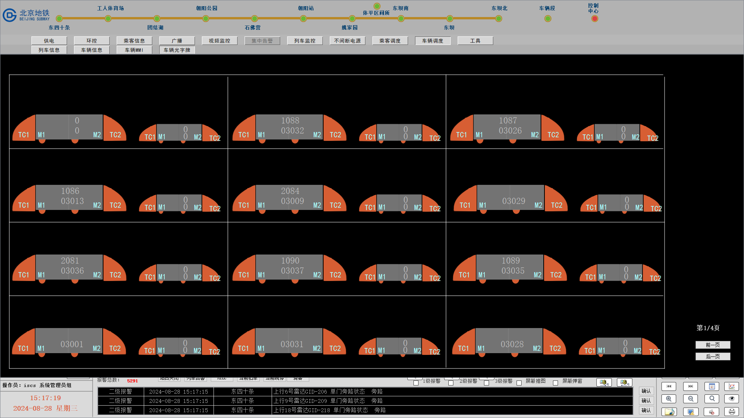This screenshot has height=418, width=744.
Task: Toggle the 屏蔽推图 checkbox
Action: [519, 383]
